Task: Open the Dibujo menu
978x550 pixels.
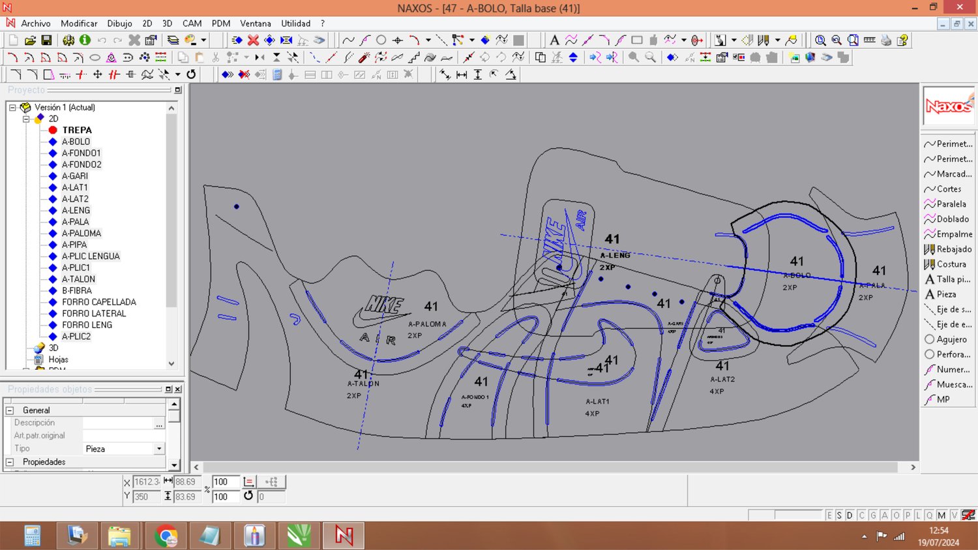Action: pos(119,23)
